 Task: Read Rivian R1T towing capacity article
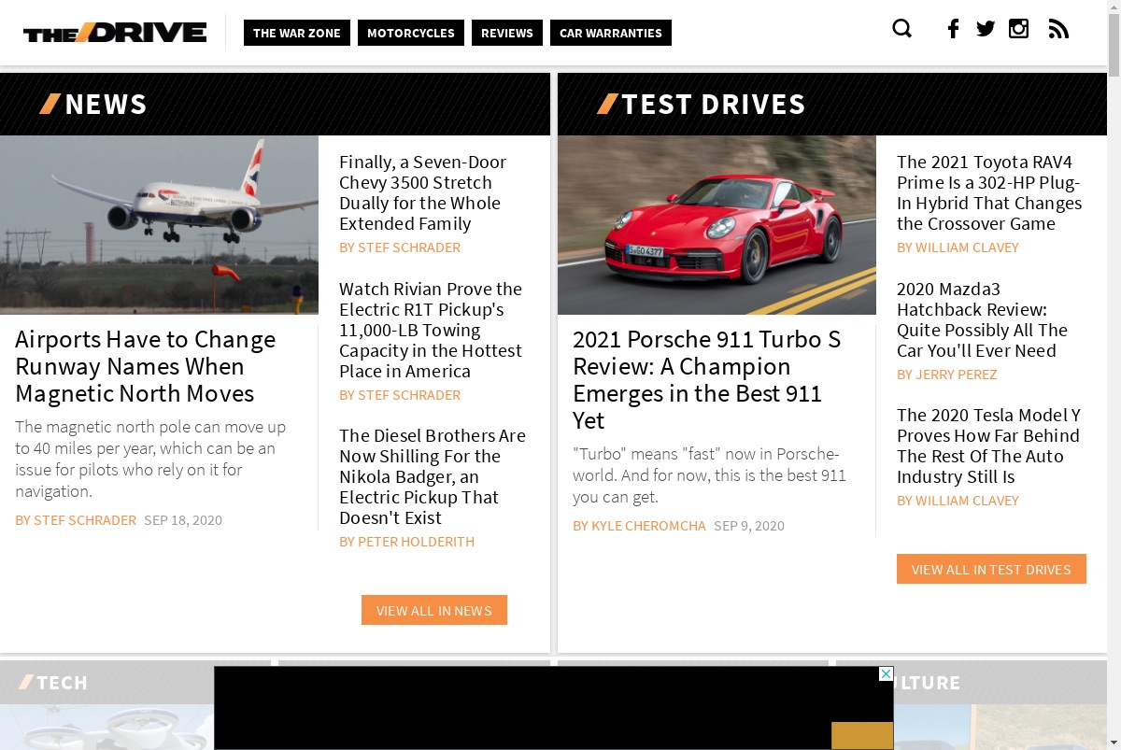click(x=431, y=330)
